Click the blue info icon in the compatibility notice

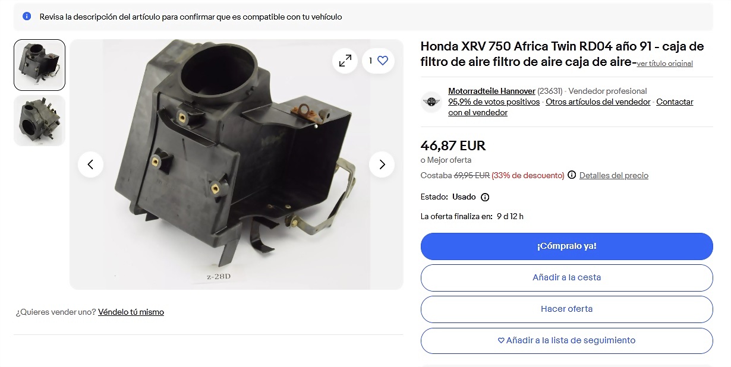pyautogui.click(x=27, y=17)
